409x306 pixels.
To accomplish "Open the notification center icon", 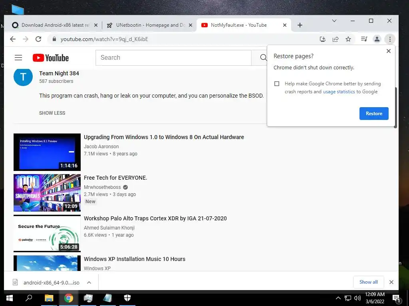I will click(x=397, y=299).
